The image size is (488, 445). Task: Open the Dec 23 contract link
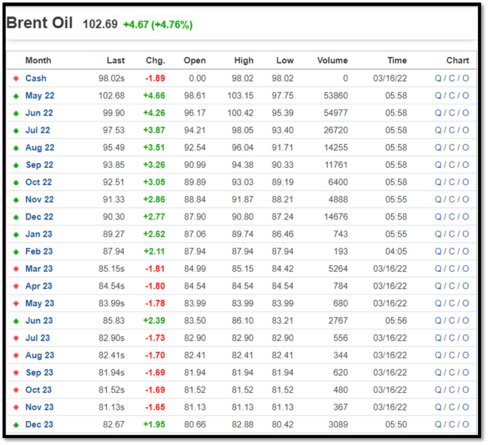click(39, 424)
